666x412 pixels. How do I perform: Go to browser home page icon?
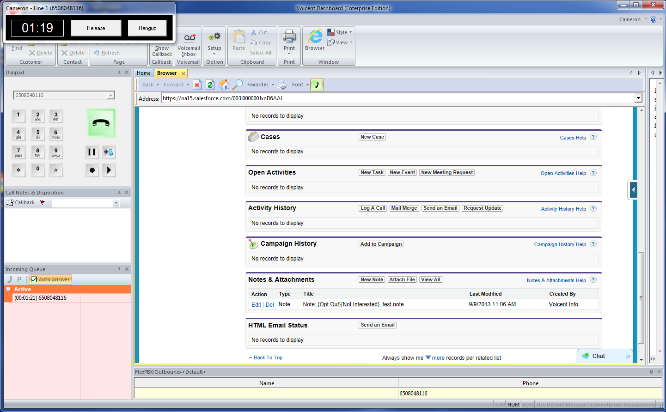pos(224,85)
